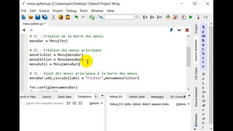
Task: Open the Help menu
Action: (110, 11)
